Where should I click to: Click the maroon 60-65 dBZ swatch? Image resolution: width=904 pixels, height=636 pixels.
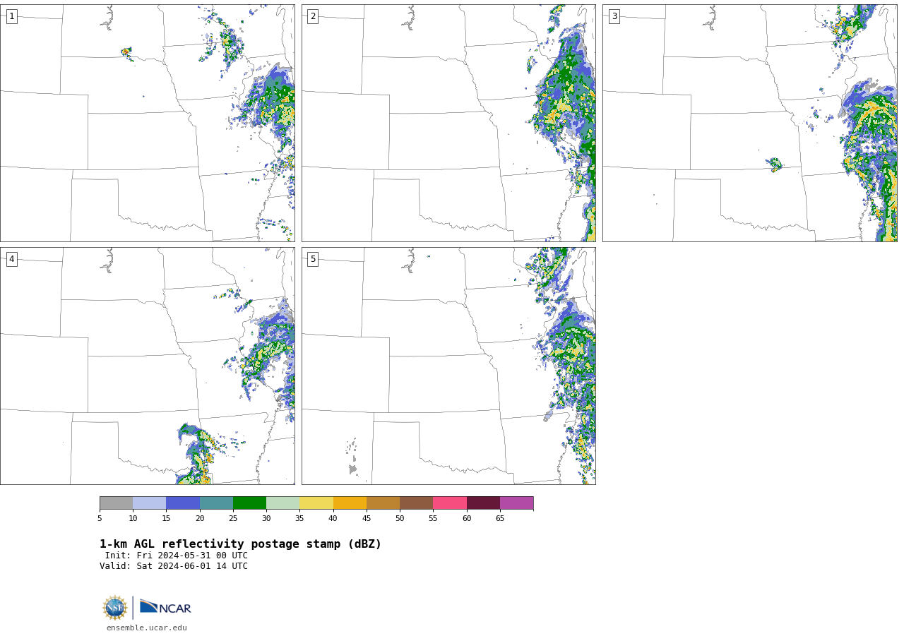(x=483, y=503)
